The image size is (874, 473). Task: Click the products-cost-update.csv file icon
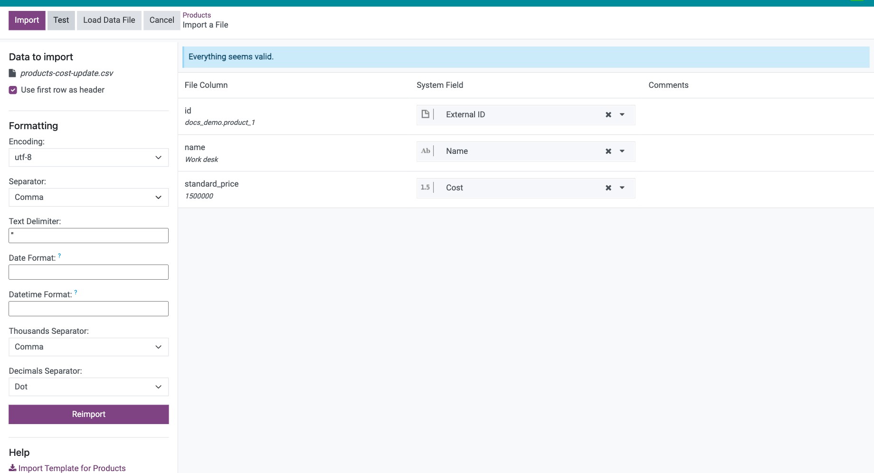[13, 73]
